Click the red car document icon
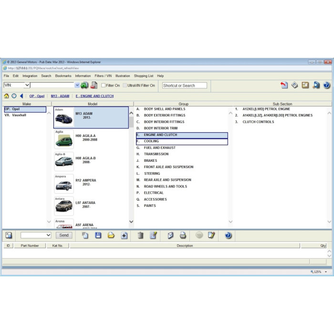This screenshot has width=334, height=334. tap(94, 85)
